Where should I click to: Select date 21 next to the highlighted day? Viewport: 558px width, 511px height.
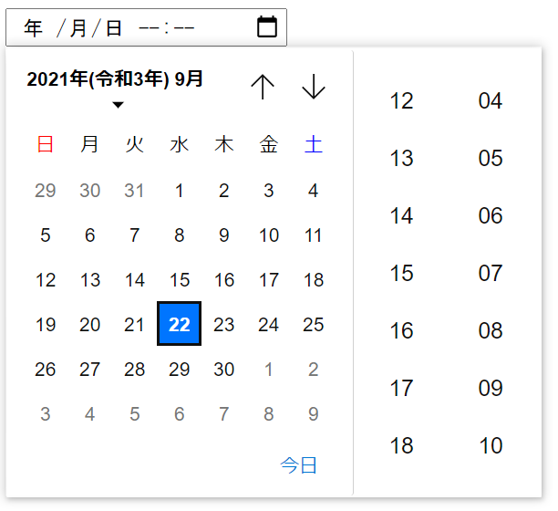point(134,325)
